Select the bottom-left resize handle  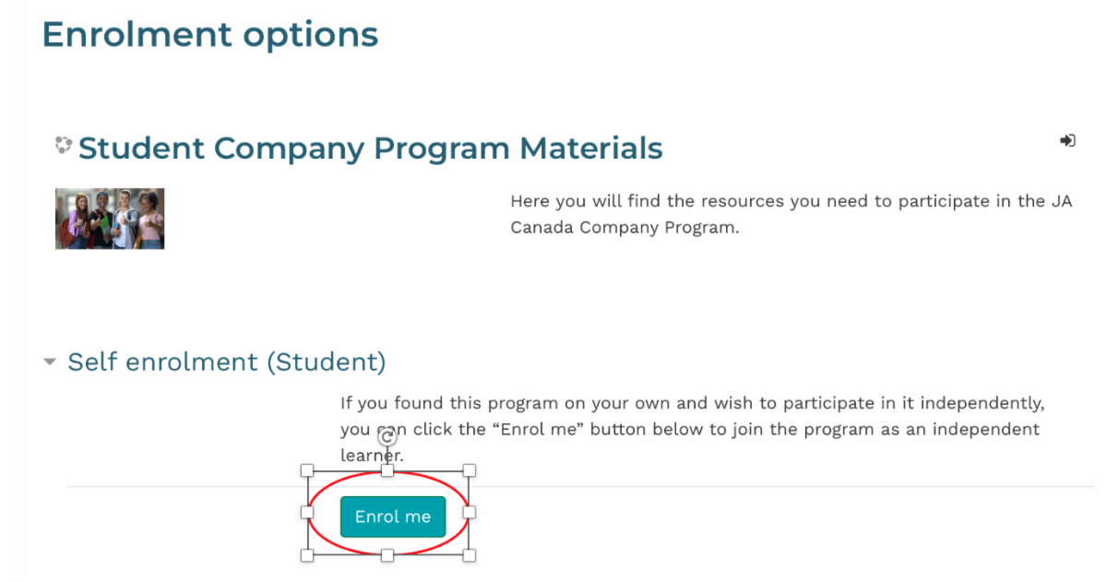308,554
